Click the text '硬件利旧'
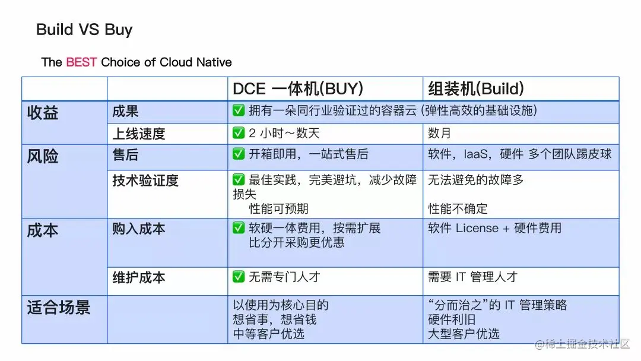The image size is (641, 361). point(452,319)
